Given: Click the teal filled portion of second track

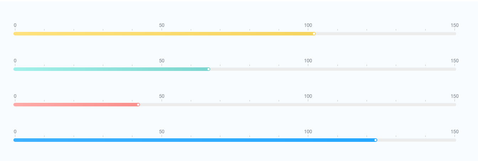Looking at the screenshot, I should tap(111, 69).
